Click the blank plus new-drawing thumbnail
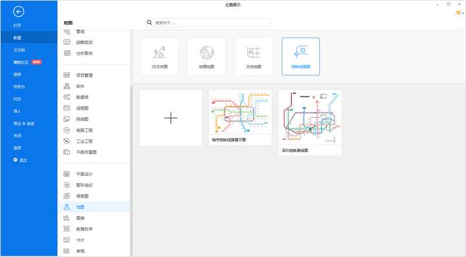Image resolution: width=466 pixels, height=257 pixels. [x=171, y=118]
